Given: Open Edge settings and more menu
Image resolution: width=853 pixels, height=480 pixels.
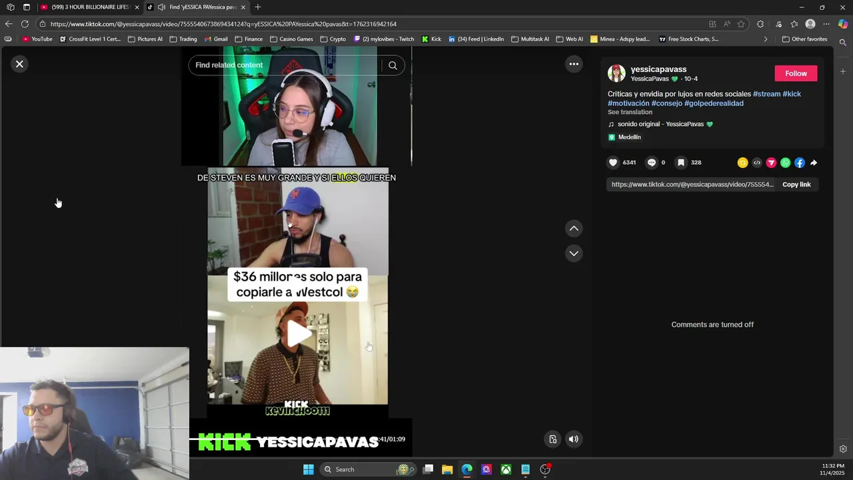Looking at the screenshot, I should (x=826, y=24).
